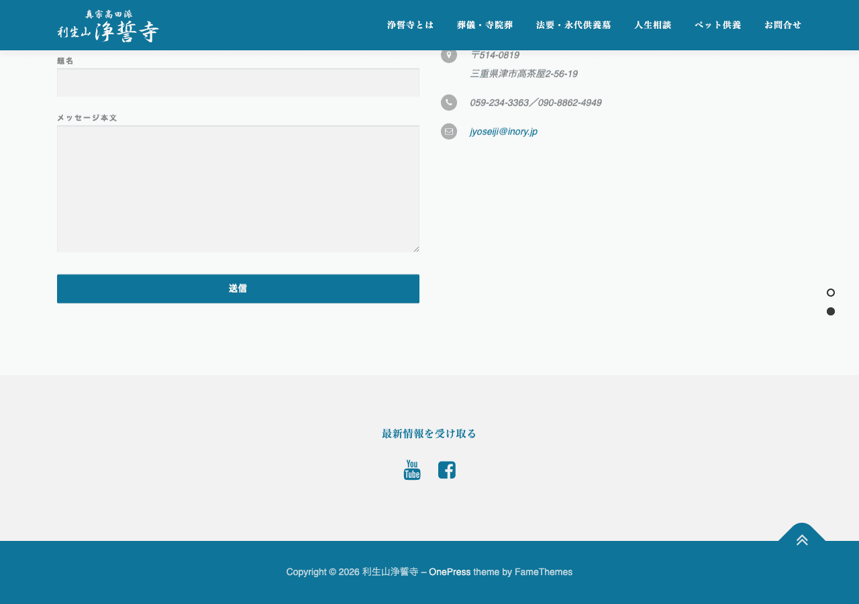
Task: Click the envelope icon beside the email address
Action: pos(449,132)
